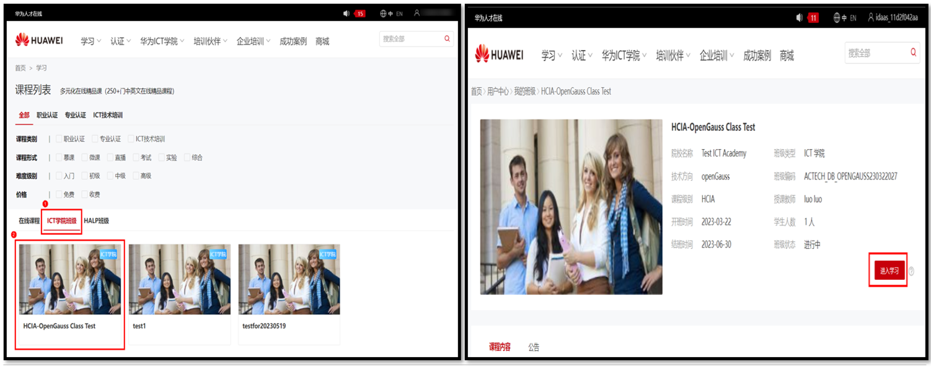Open the speaker notifications icon on the class detail page
This screenshot has height=367, width=931.
point(800,18)
